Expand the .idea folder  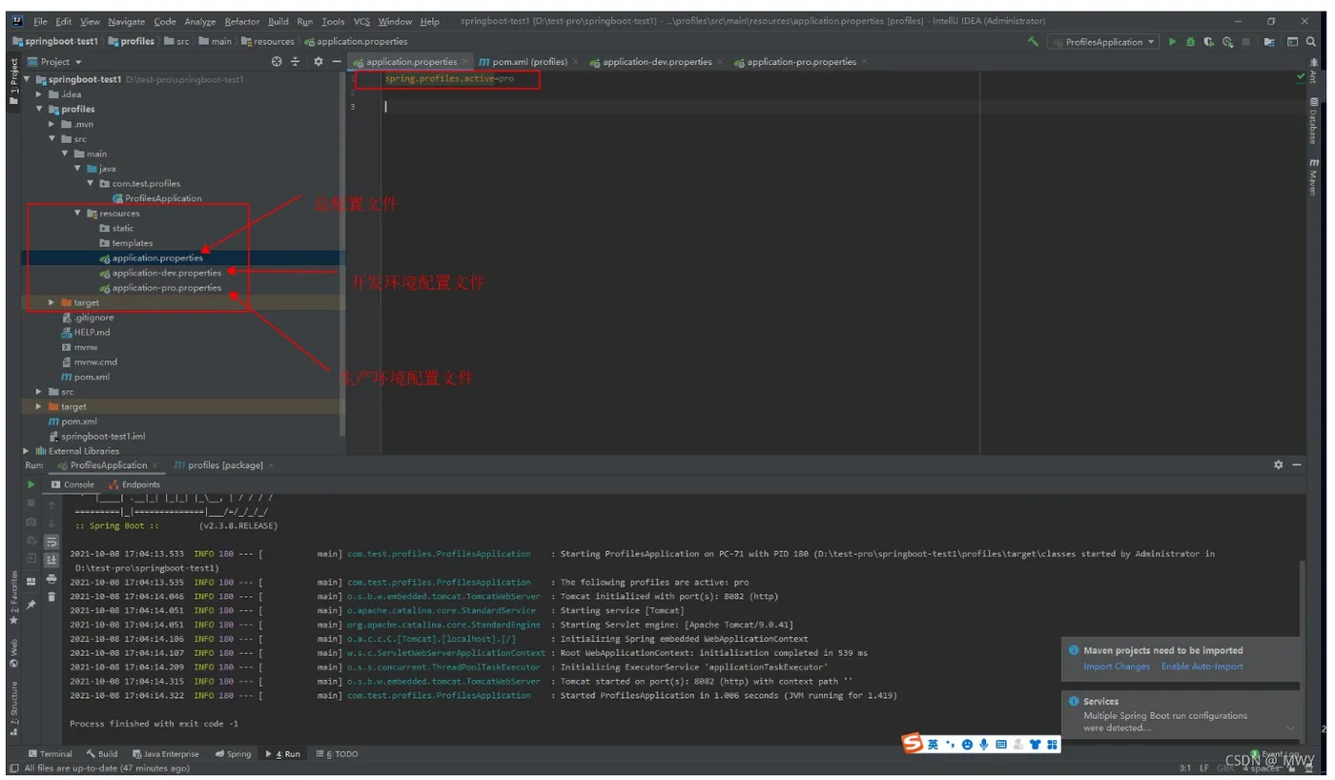[40, 94]
